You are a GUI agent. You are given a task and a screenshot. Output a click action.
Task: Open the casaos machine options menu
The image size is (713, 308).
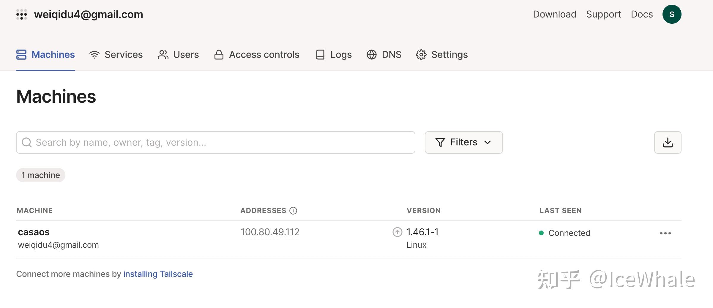665,233
